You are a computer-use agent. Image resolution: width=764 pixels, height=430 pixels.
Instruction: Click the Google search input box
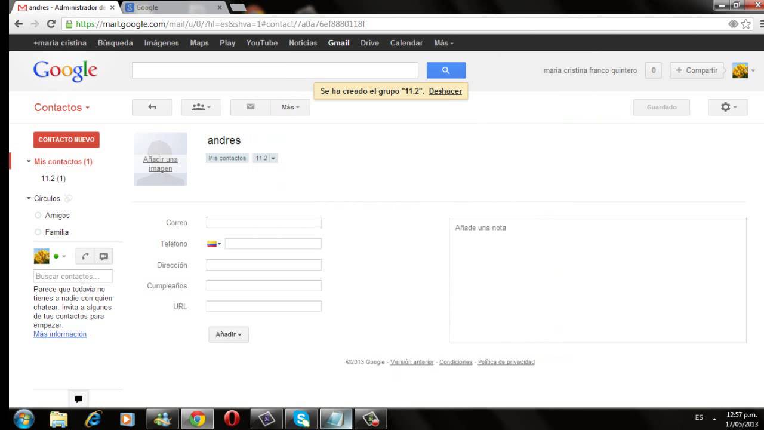click(x=275, y=70)
